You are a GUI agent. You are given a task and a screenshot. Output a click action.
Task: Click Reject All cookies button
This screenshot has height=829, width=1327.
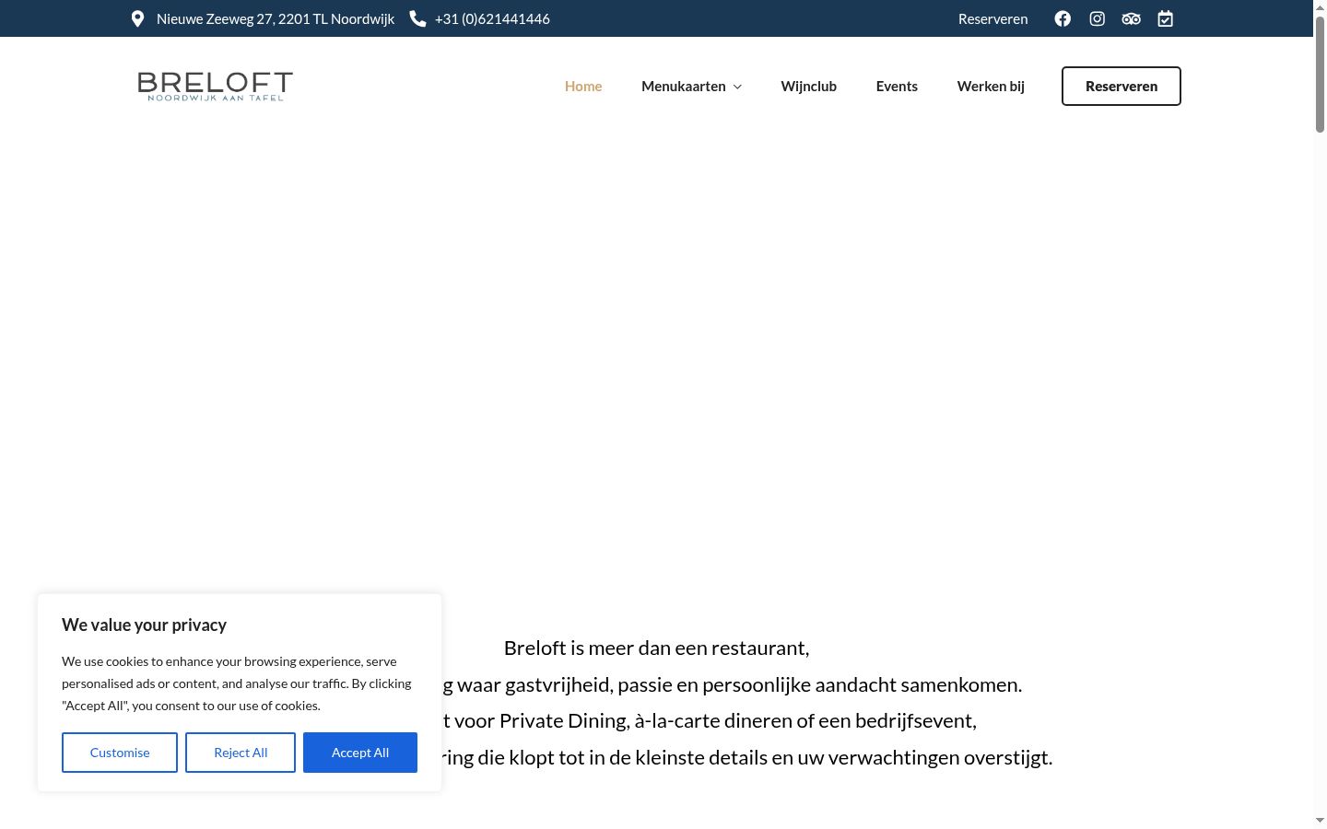241,753
